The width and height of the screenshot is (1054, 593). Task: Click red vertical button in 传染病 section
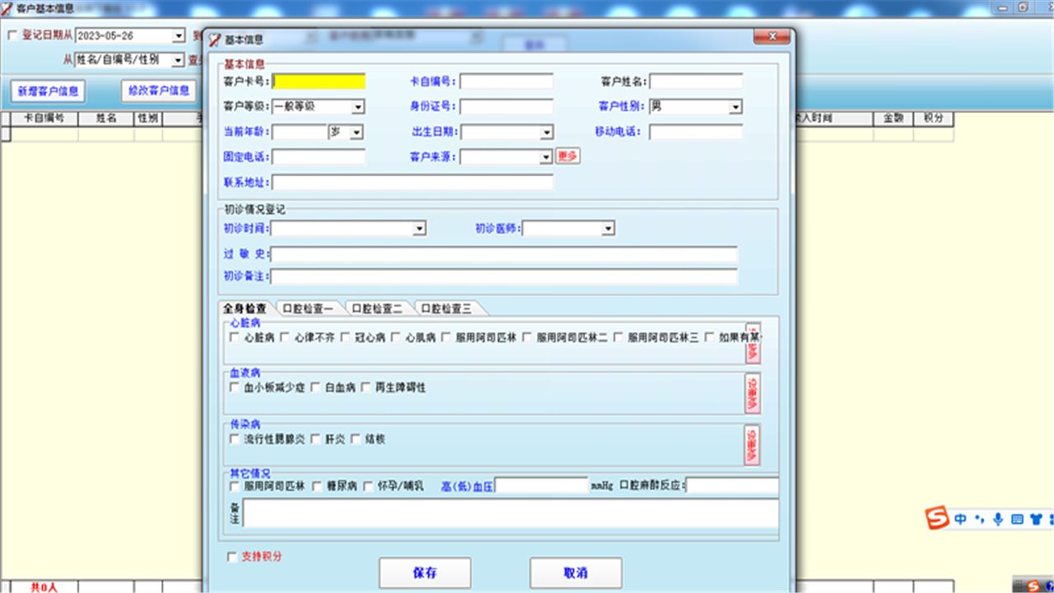[752, 446]
